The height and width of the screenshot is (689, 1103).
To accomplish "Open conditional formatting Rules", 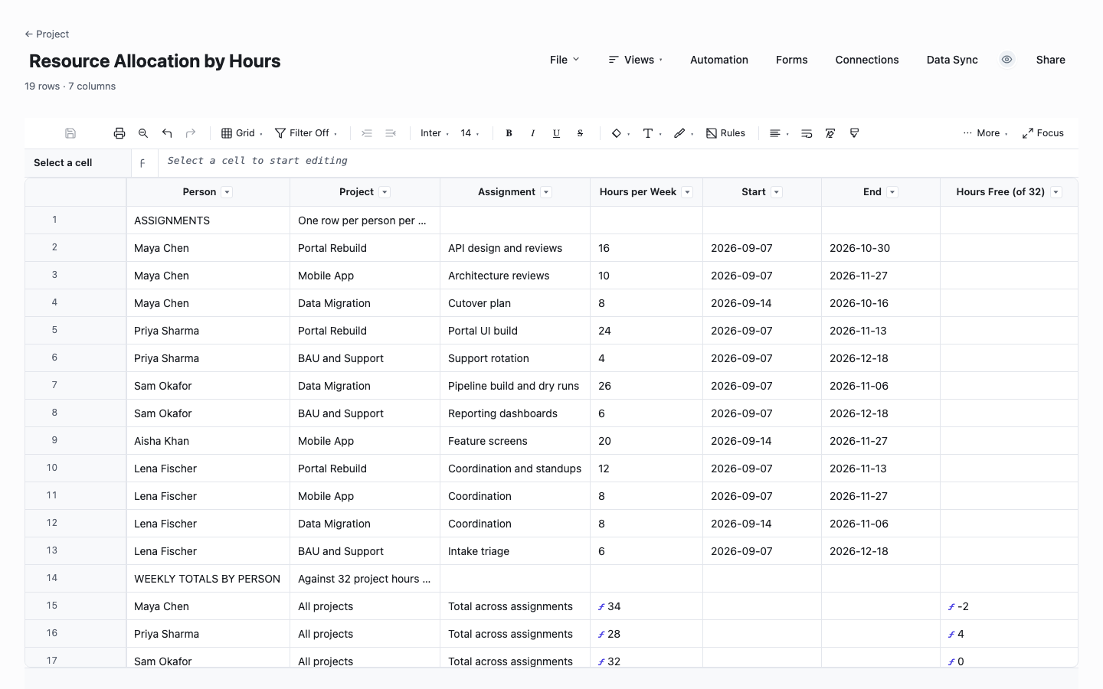I will (x=725, y=133).
